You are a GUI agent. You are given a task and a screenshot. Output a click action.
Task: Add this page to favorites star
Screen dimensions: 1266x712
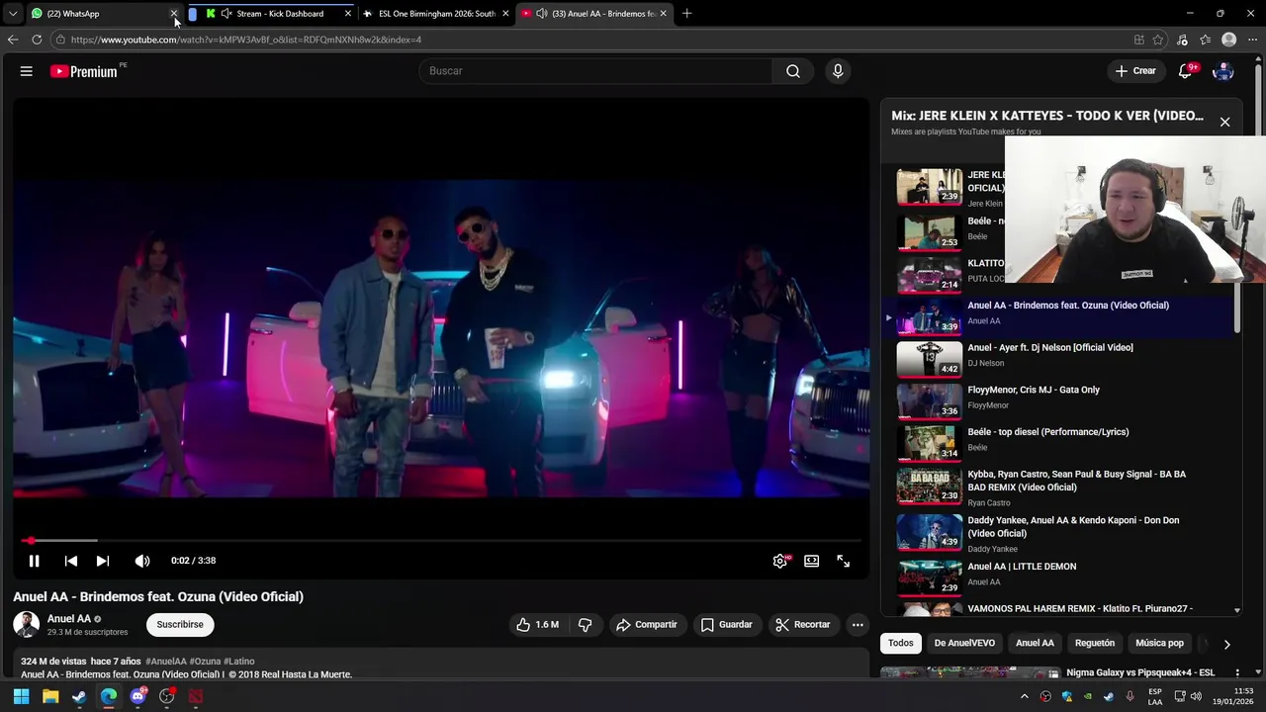click(x=1157, y=40)
